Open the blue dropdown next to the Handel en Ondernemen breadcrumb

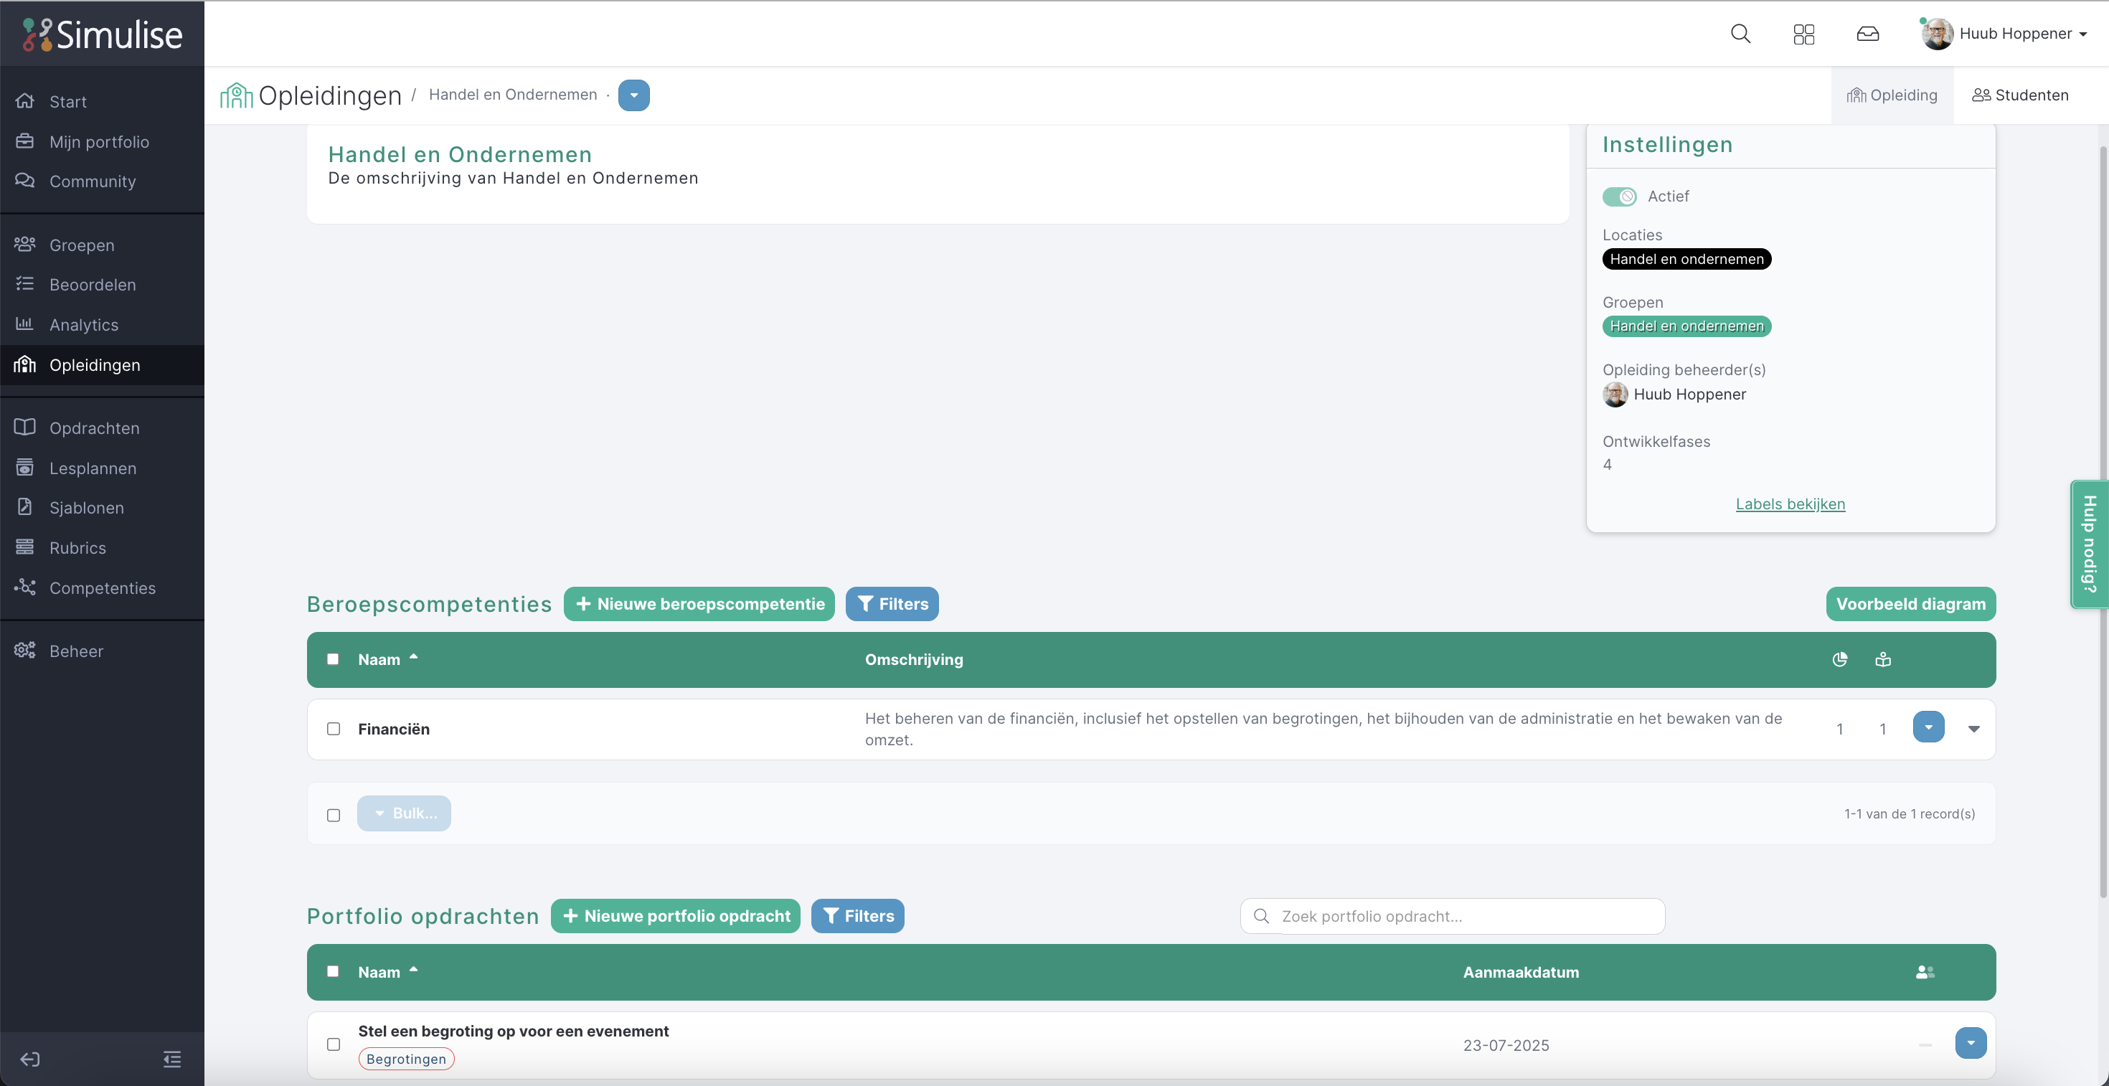(633, 95)
